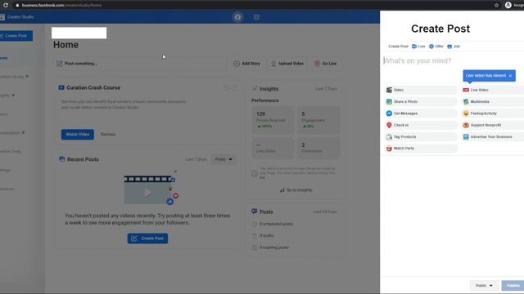This screenshot has width=524, height=294.
Task: Select Create Post tab in side panel
Action: pos(398,47)
